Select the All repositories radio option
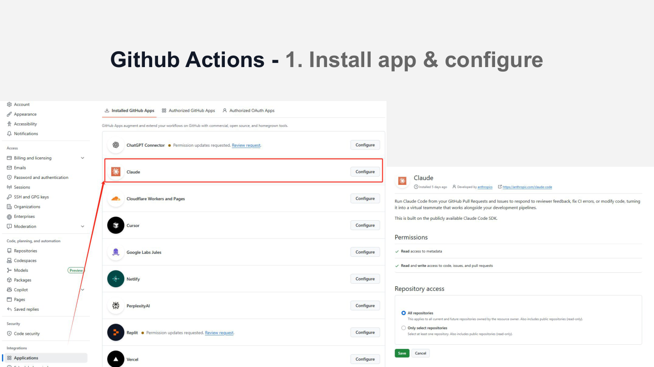The width and height of the screenshot is (654, 367). [x=404, y=313]
